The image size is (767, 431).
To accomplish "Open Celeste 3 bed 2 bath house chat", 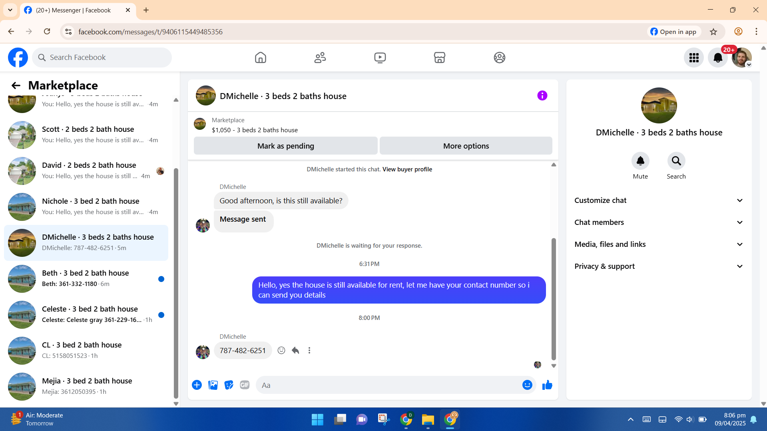I will click(x=86, y=315).
